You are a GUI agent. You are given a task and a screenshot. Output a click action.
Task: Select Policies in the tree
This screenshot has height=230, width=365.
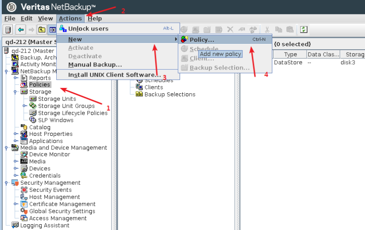click(40, 84)
